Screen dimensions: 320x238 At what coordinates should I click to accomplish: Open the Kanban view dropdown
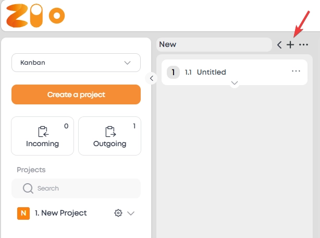point(76,63)
